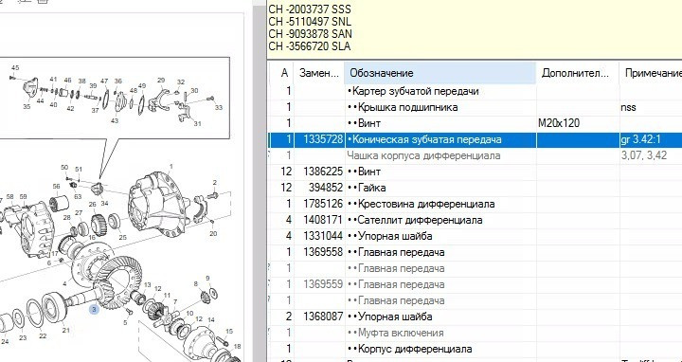Click the 'gr 3.42:1' note cell
The width and height of the screenshot is (682, 362).
tap(641, 139)
